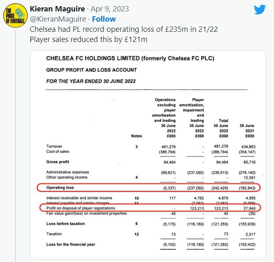The image size is (274, 262).
Task: Click the Taxation row label
Action: pos(55,234)
